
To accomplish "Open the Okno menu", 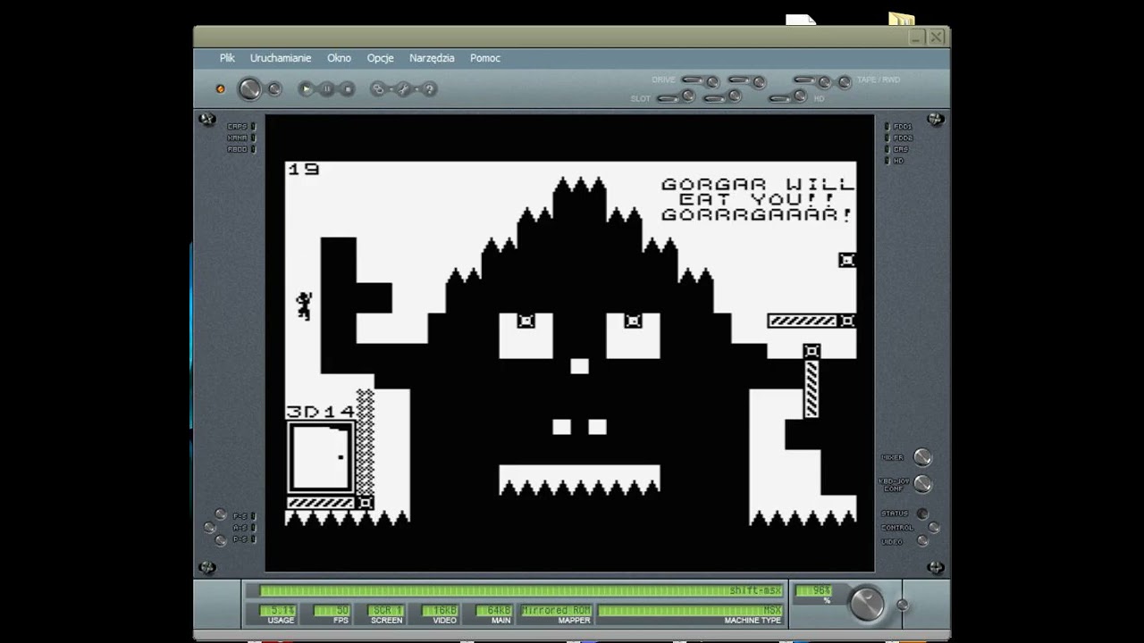I will 339,58.
